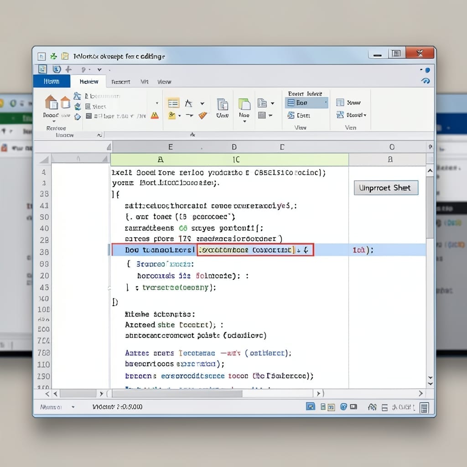The height and width of the screenshot is (467, 467).
Task: Click the highlighted yellow table layout icon
Action: (x=173, y=104)
